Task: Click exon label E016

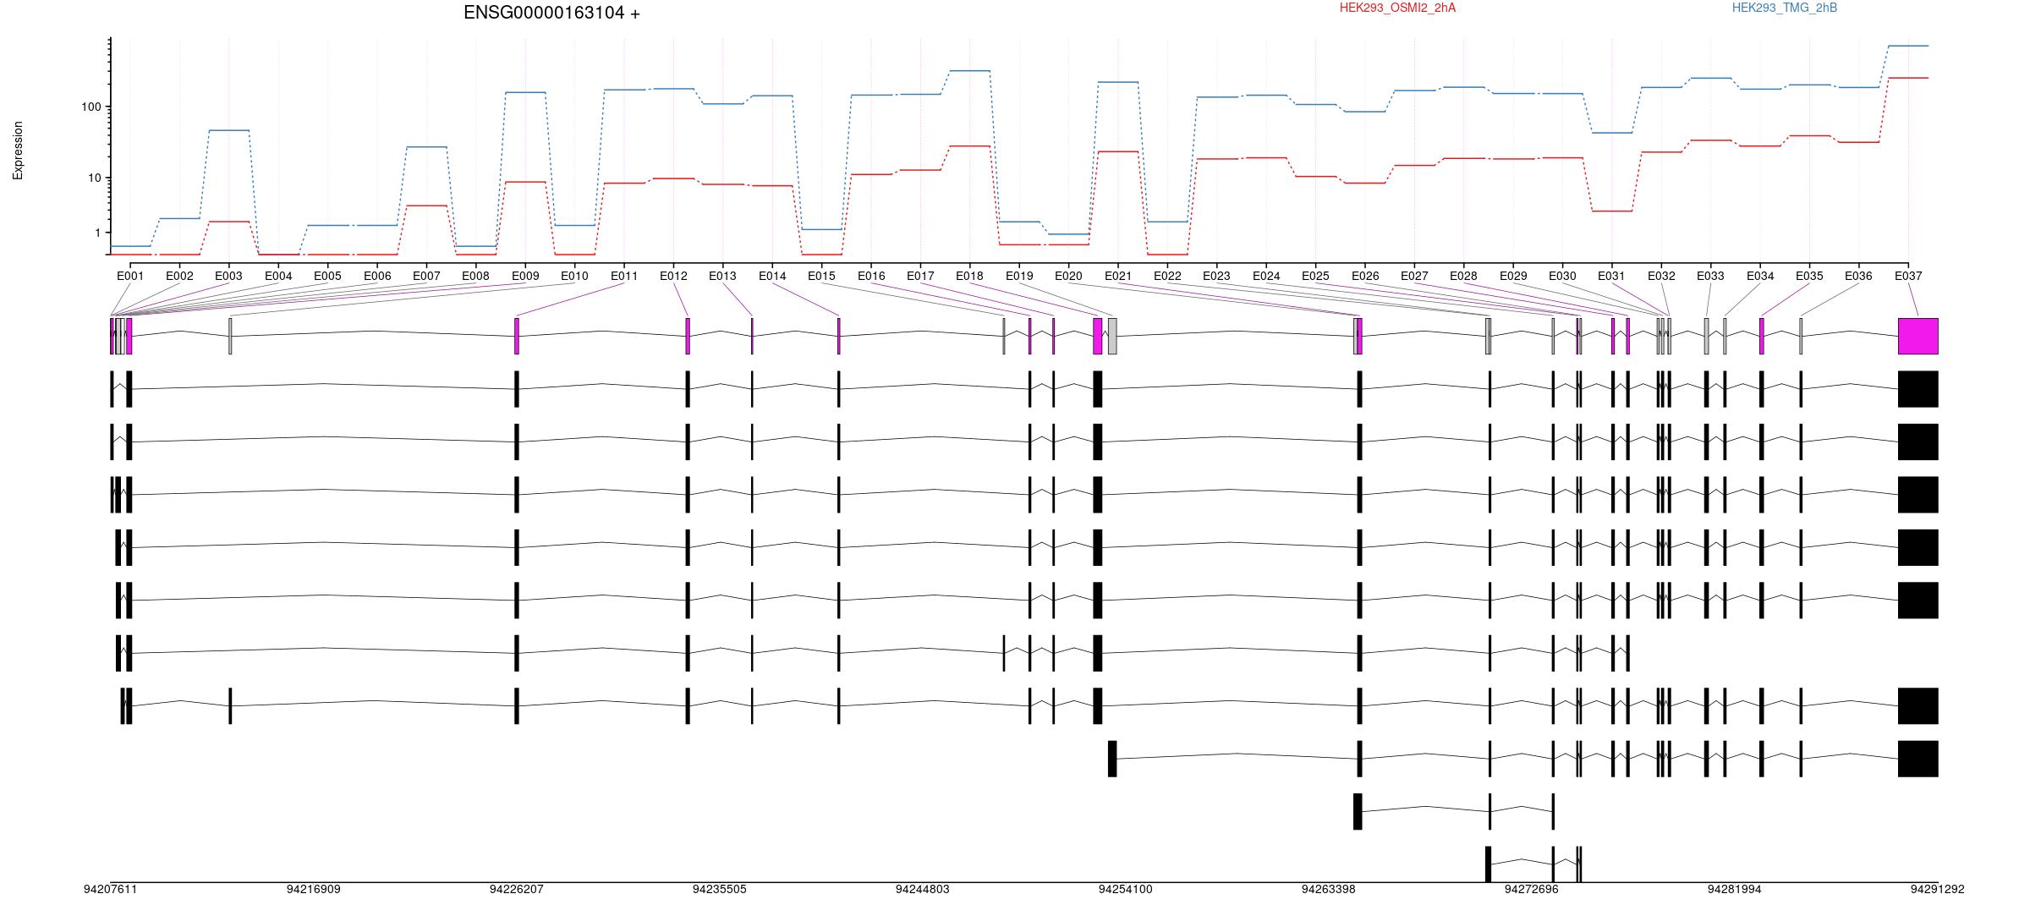Action: 871,276
